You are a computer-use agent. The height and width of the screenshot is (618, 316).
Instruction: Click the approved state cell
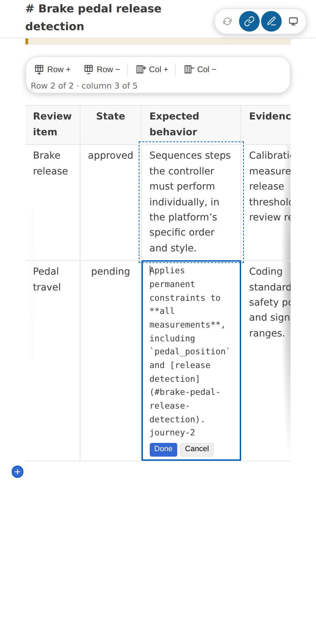111,203
